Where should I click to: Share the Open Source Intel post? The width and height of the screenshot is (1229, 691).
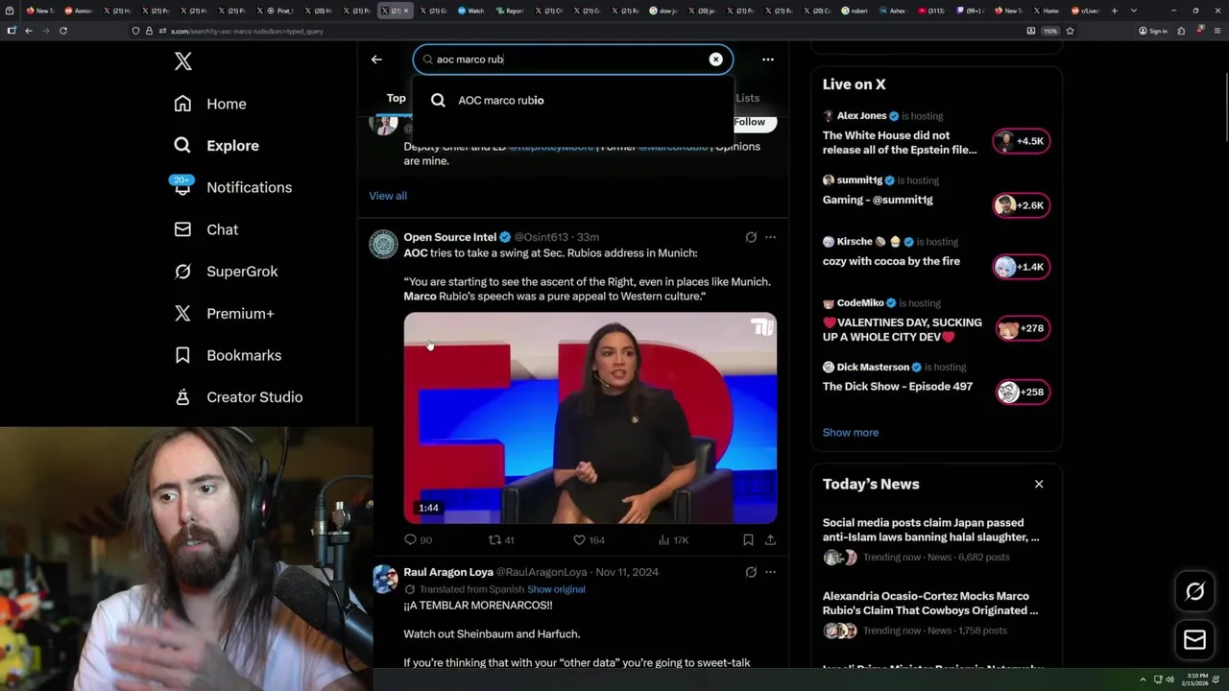point(770,540)
